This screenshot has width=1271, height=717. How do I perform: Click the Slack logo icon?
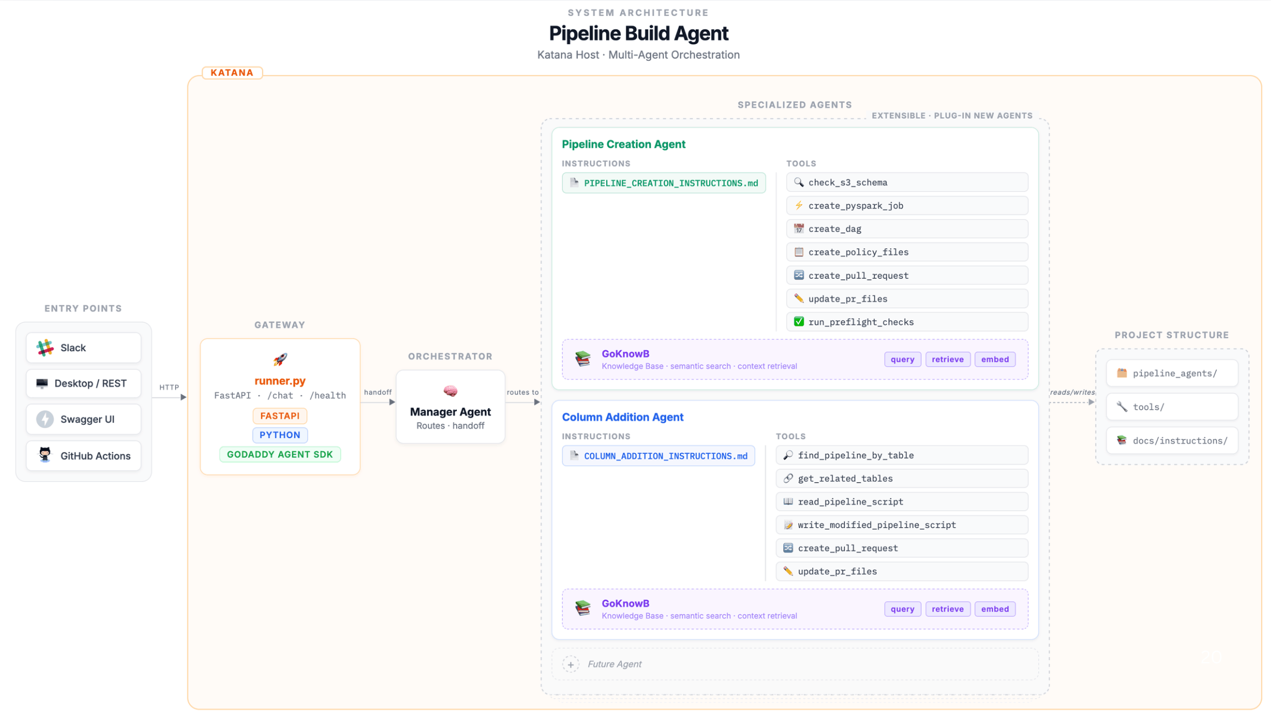45,347
